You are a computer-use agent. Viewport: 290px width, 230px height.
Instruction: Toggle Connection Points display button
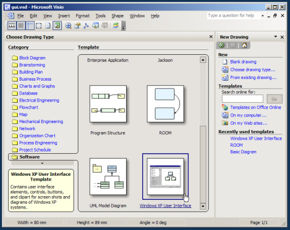pos(39,26)
